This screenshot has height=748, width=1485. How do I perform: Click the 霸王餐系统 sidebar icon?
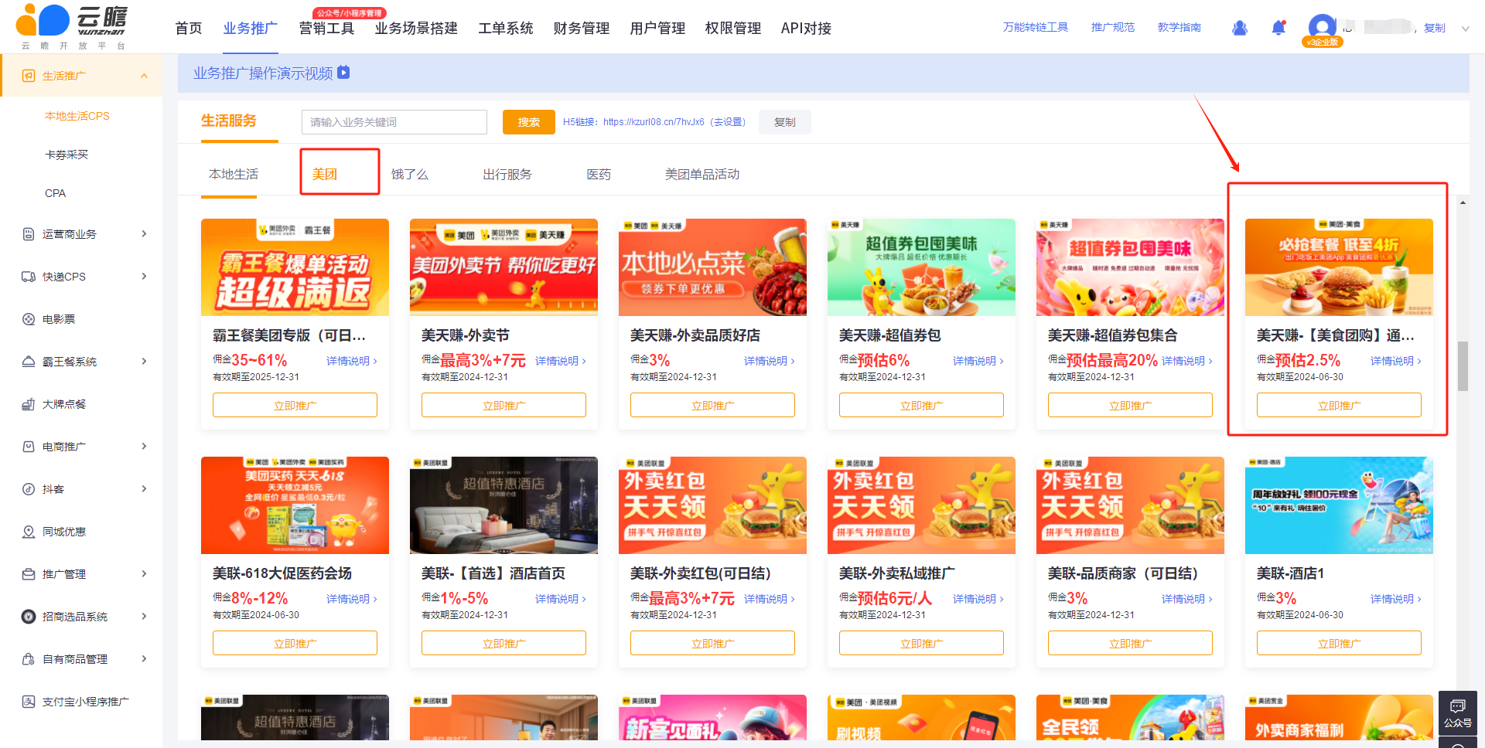coord(29,362)
